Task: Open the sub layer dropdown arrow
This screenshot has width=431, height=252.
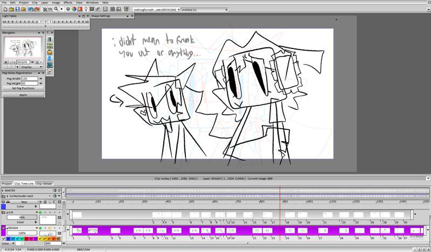Action: click(37, 213)
